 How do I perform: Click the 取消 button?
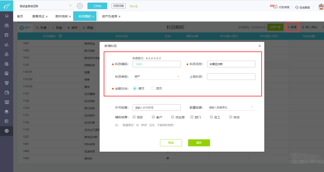point(171,143)
